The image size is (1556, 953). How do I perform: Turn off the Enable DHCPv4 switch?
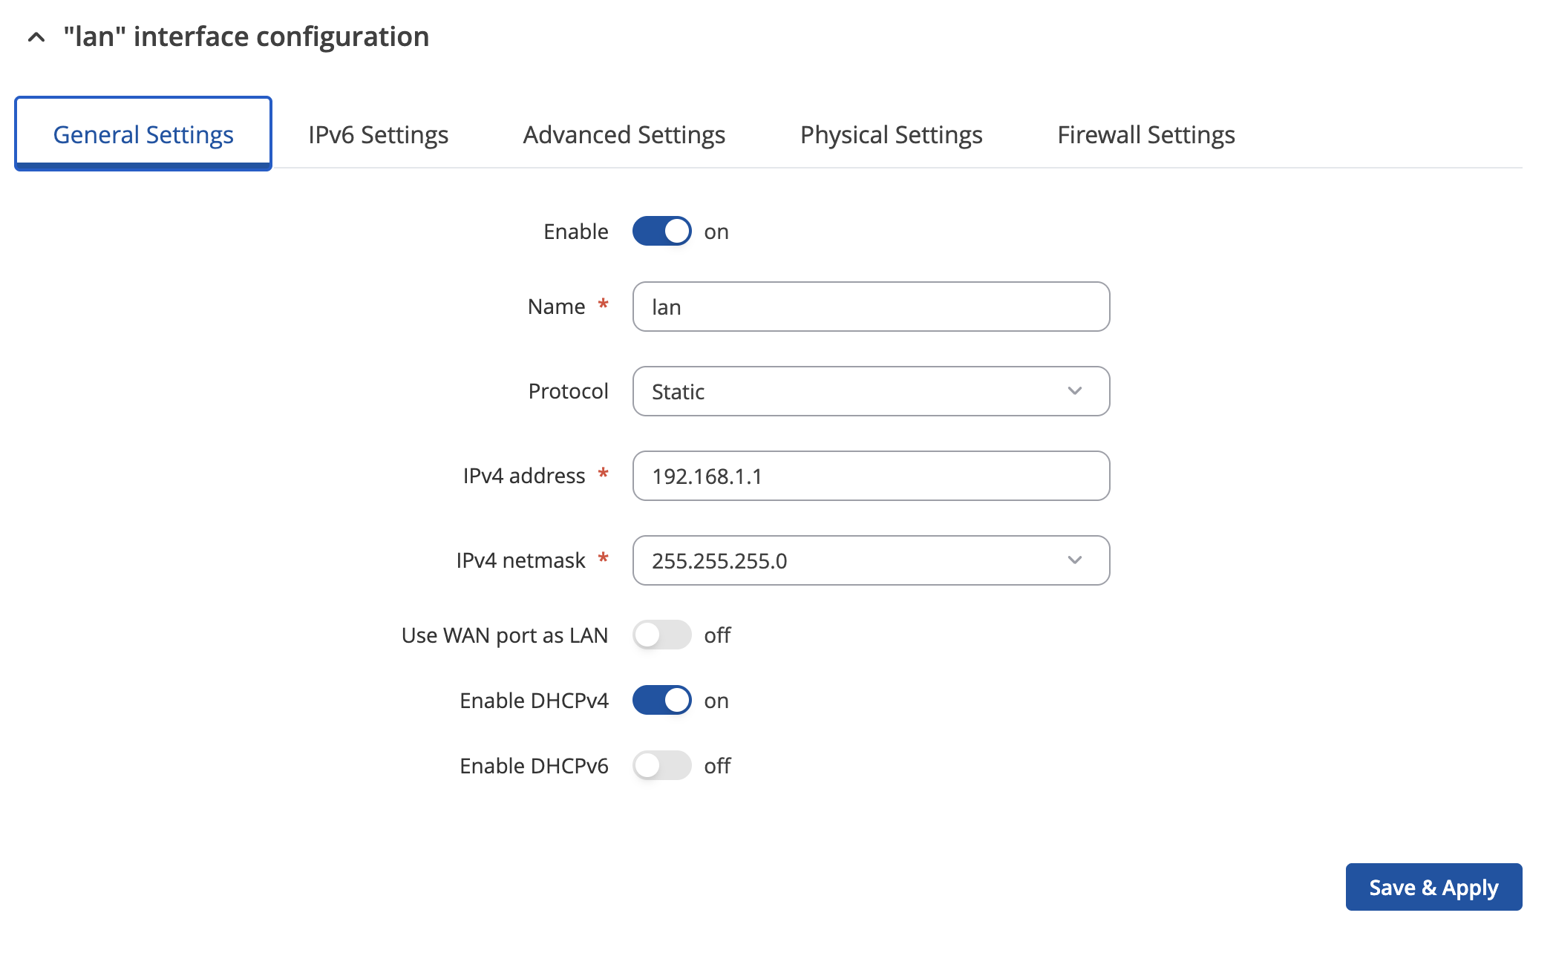click(661, 700)
